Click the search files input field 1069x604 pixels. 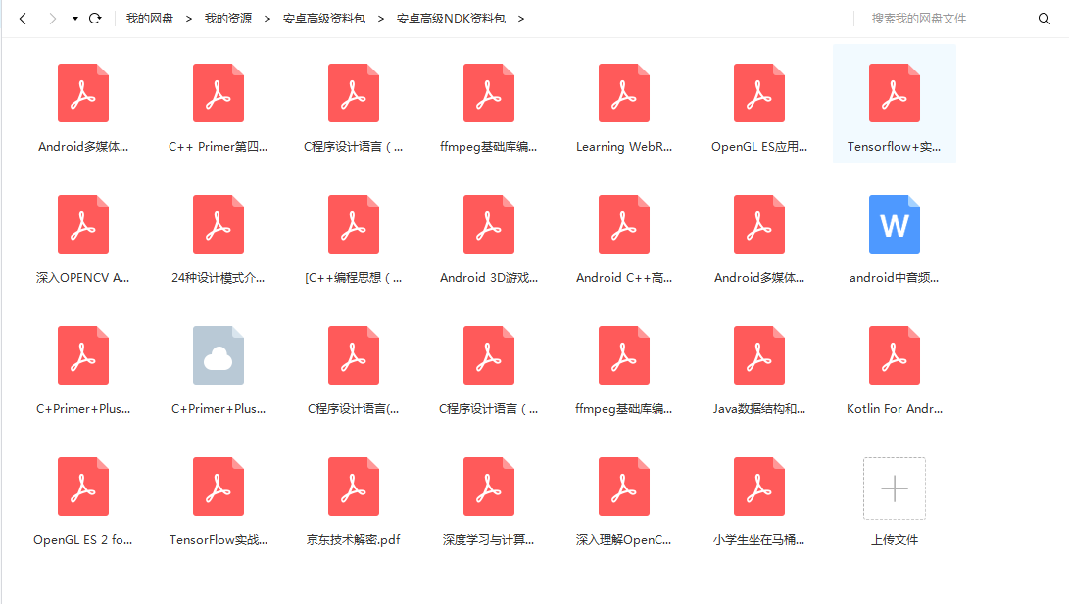pyautogui.click(x=921, y=18)
